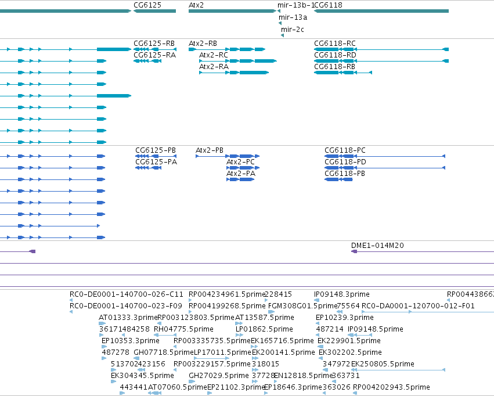This screenshot has width=494, height=396.
Task: Click EST EK165716.5prime
Action: tap(282, 341)
